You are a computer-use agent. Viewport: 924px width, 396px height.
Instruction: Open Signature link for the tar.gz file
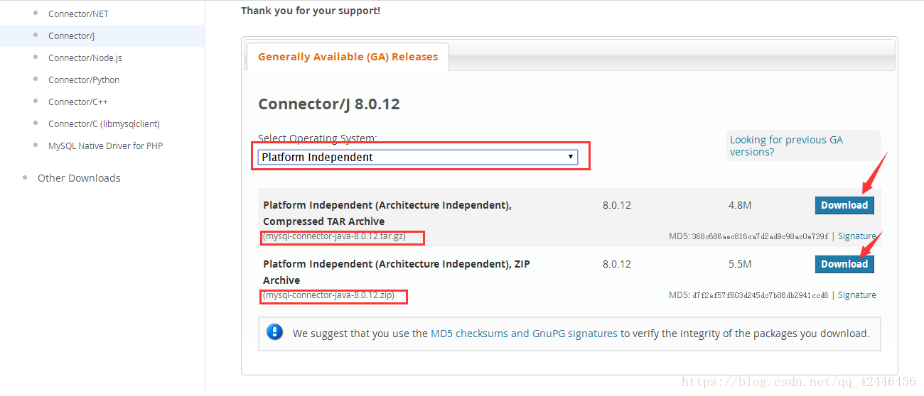tap(856, 236)
